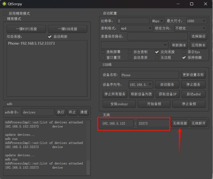Click 终止 adb command button
213x179 pixels.
click(x=72, y=112)
